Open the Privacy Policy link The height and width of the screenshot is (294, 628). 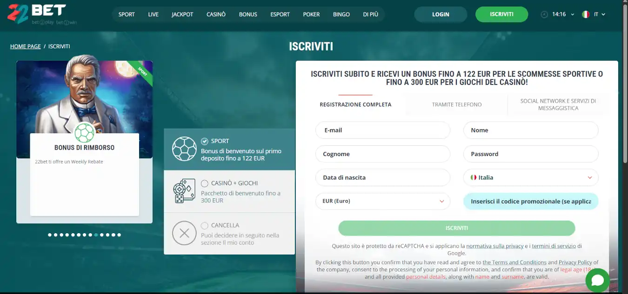575,262
